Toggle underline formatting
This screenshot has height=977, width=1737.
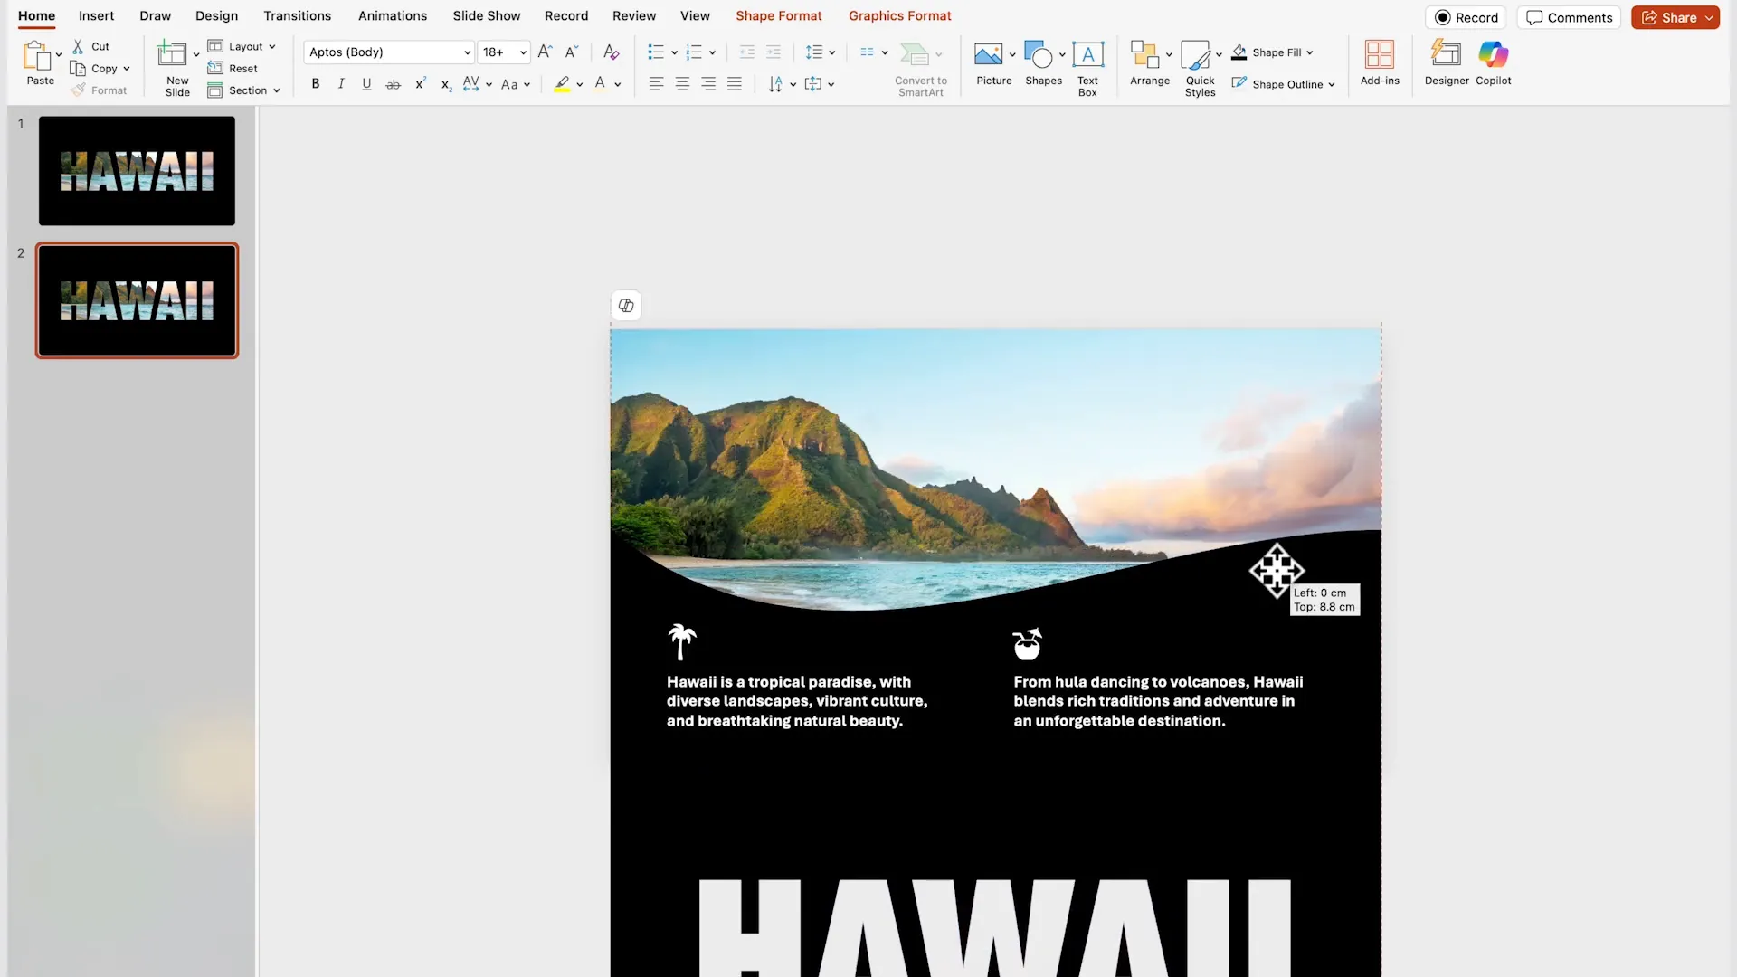tap(366, 84)
